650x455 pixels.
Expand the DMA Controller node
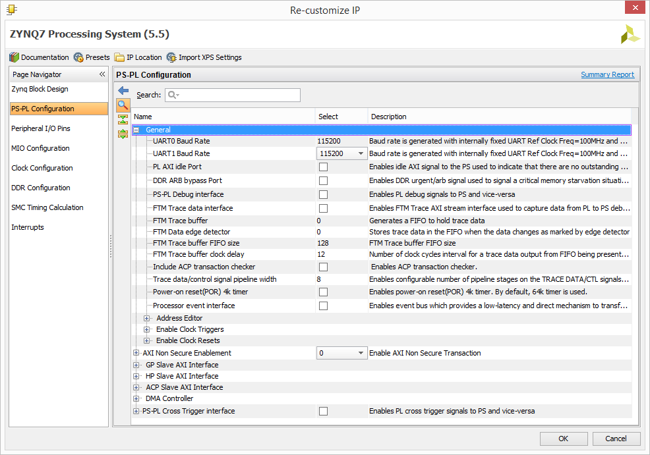(136, 398)
